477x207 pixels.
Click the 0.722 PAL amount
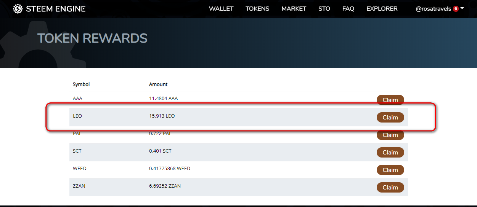click(x=160, y=134)
